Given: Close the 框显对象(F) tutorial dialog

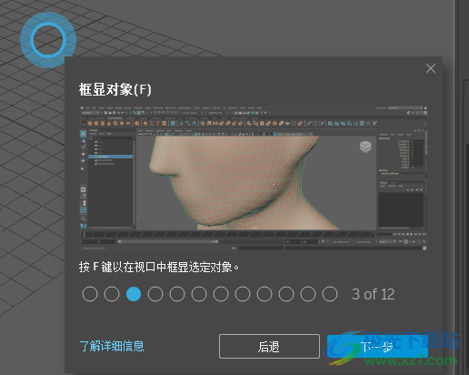Looking at the screenshot, I should (431, 68).
